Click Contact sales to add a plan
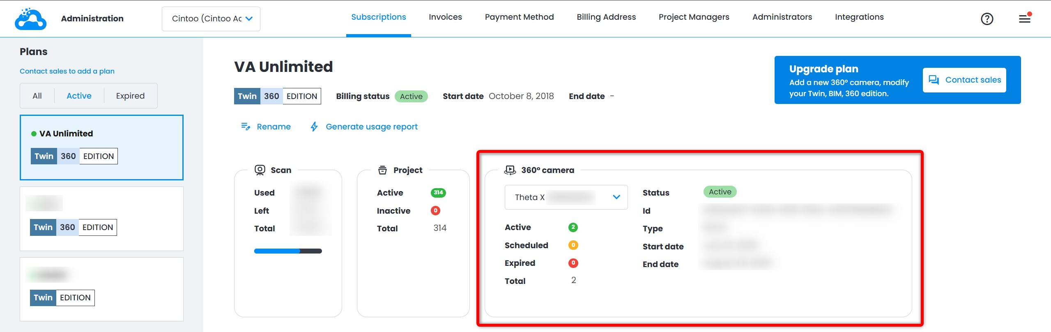This screenshot has height=332, width=1051. point(67,71)
